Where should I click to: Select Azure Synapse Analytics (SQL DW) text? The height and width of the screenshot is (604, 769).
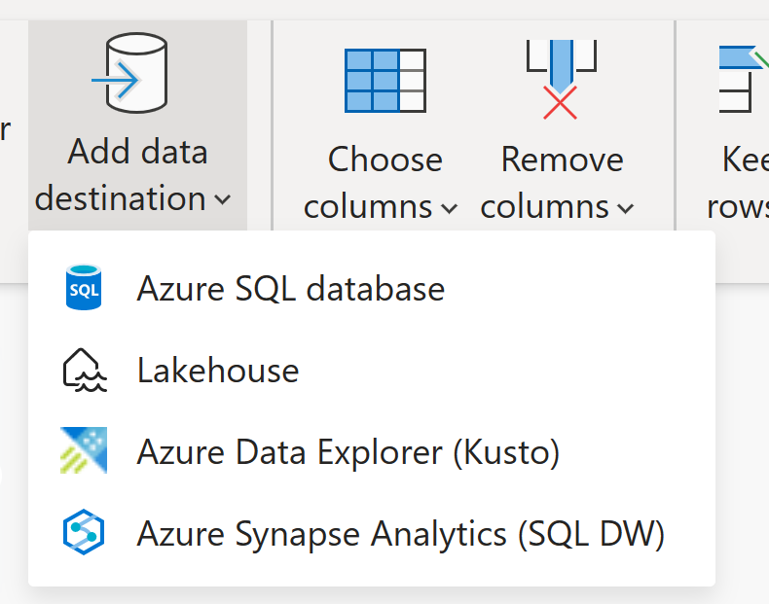pos(400,533)
